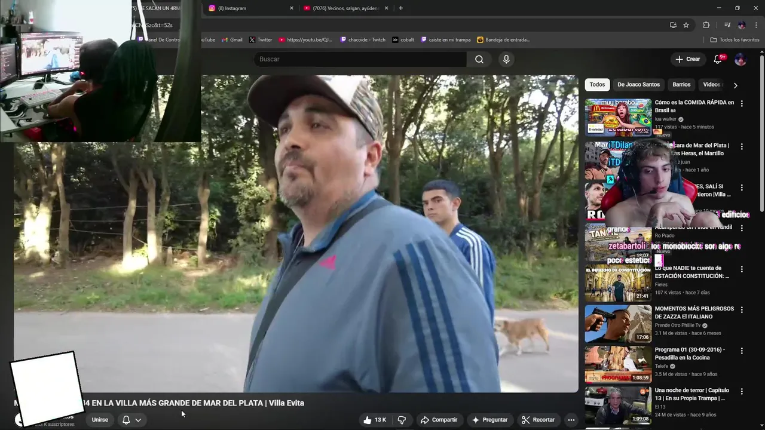
Task: Open the Pesadilla en la Cocina thumbnail
Action: click(x=618, y=364)
